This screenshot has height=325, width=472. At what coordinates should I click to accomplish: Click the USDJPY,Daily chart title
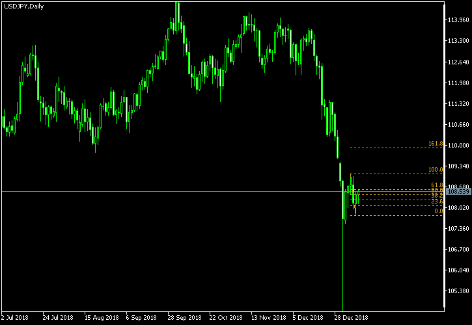pos(24,6)
